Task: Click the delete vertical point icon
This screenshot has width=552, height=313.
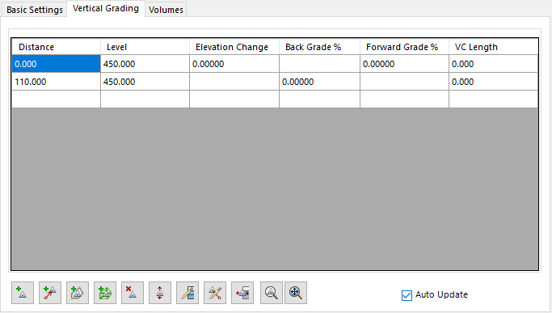Action: tap(133, 293)
